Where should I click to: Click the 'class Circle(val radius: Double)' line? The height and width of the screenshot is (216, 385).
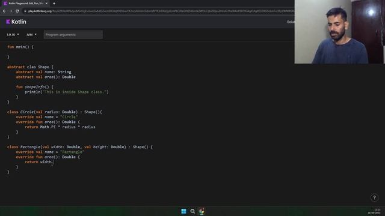point(55,112)
